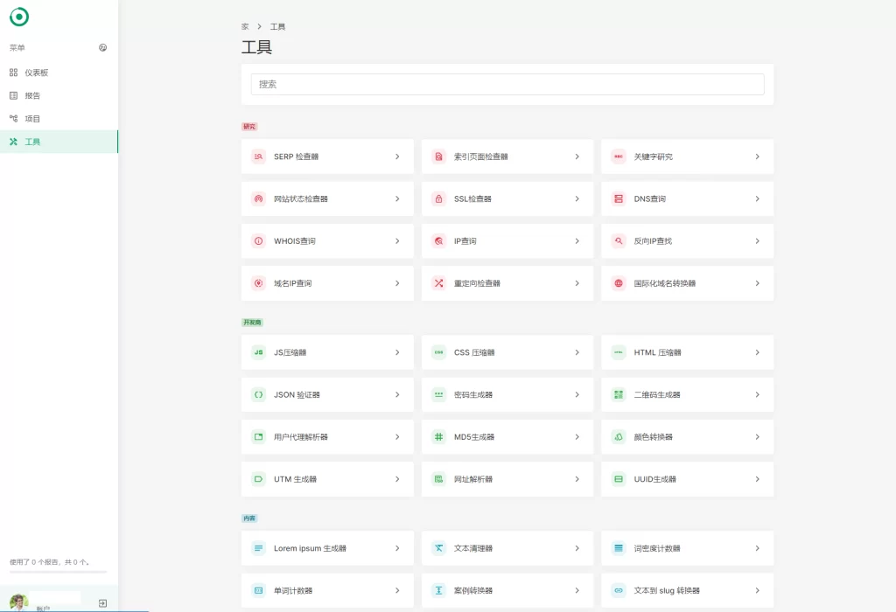Select the UUID生成器 icon
The width and height of the screenshot is (896, 612).
pos(618,478)
